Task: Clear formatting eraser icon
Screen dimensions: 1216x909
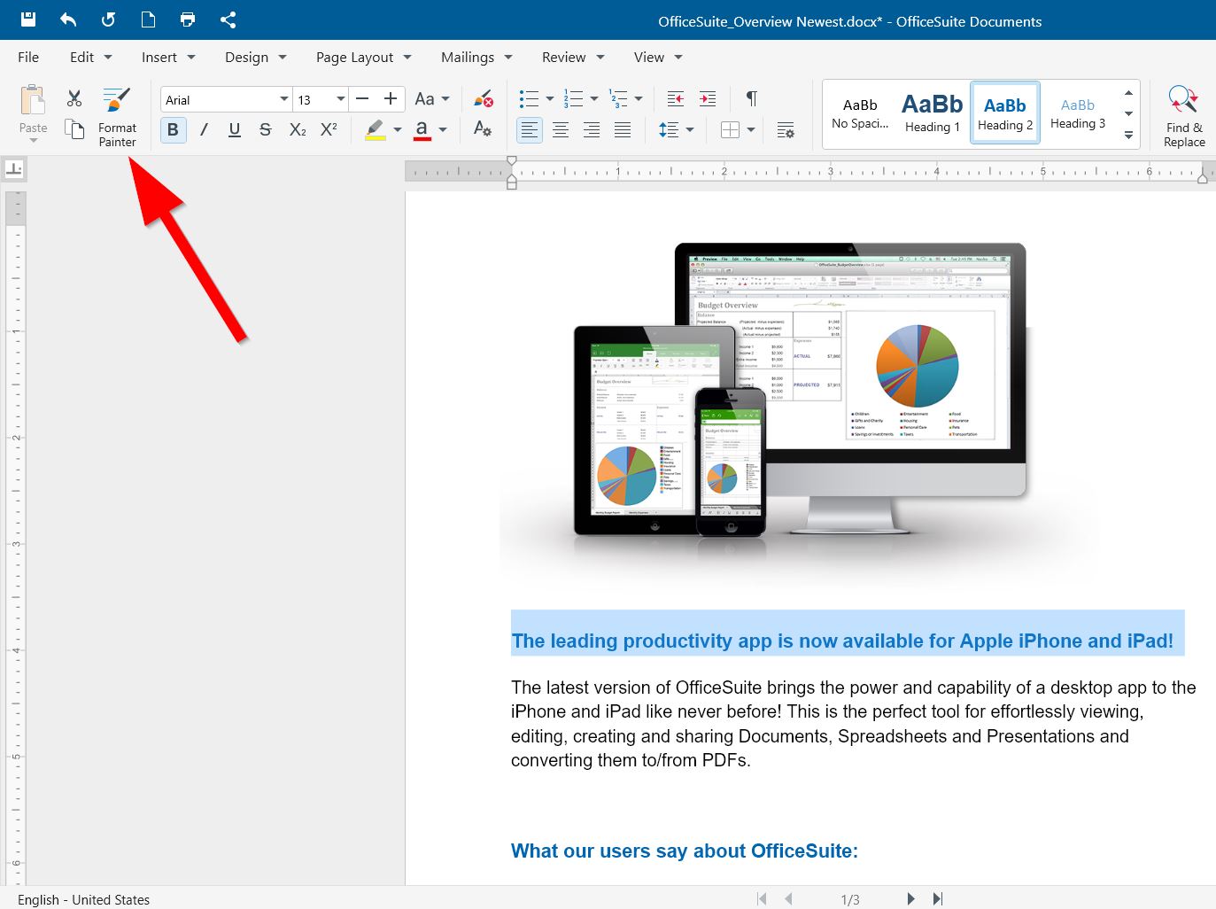Action: [x=483, y=98]
